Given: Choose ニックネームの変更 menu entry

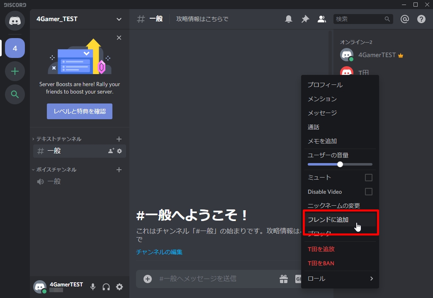Looking at the screenshot, I should coord(340,206).
